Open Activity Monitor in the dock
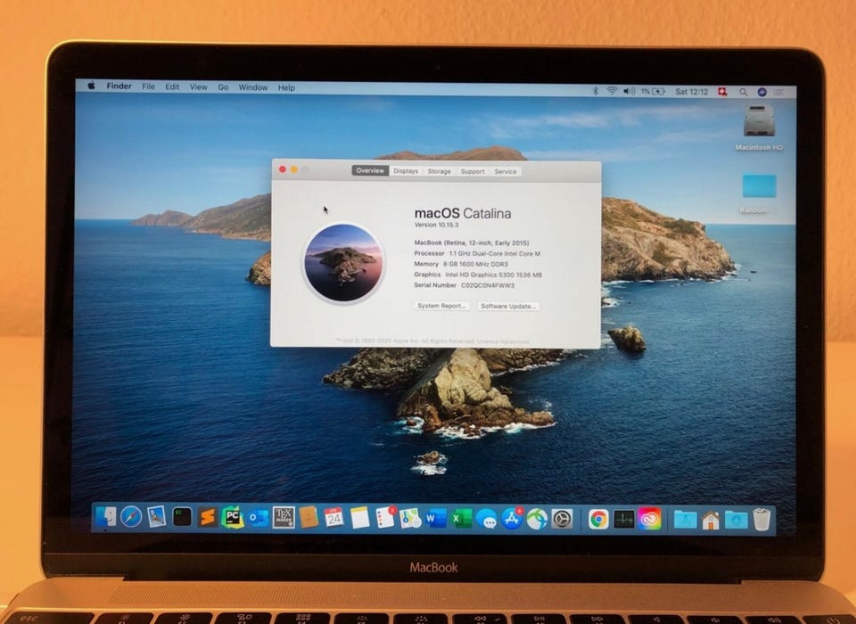This screenshot has width=856, height=624. tap(623, 519)
